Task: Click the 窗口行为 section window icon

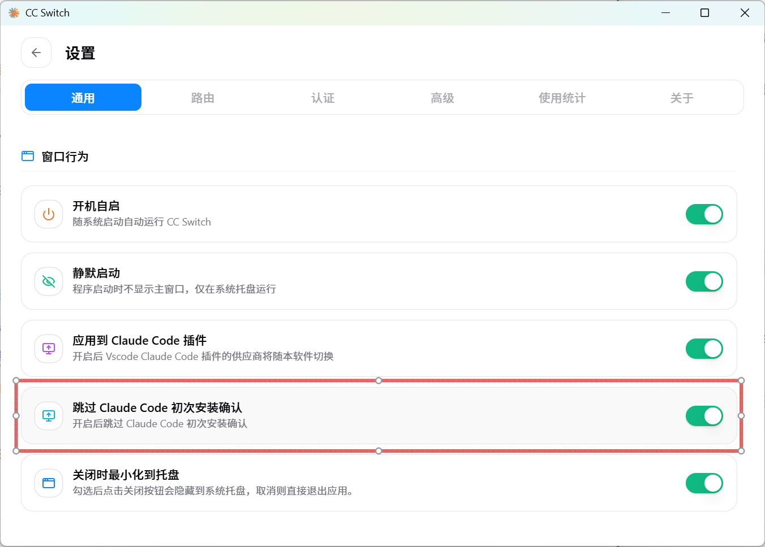Action: 28,156
